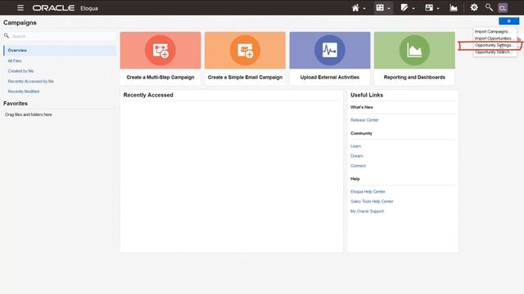Open the Learn community link
Image resolution: width=524 pixels, height=294 pixels.
coord(355,146)
